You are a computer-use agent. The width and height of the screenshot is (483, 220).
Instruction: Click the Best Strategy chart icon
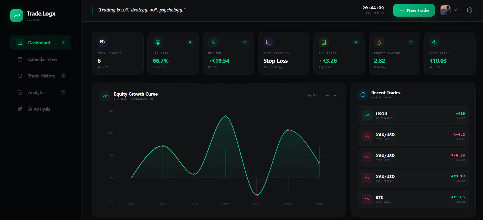coord(269,42)
